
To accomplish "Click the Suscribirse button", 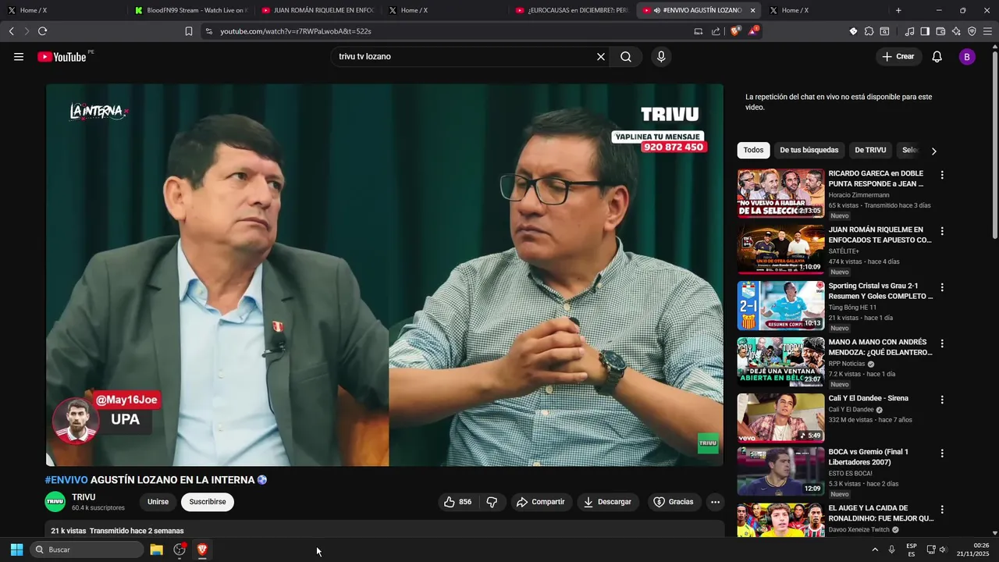I will [x=208, y=502].
